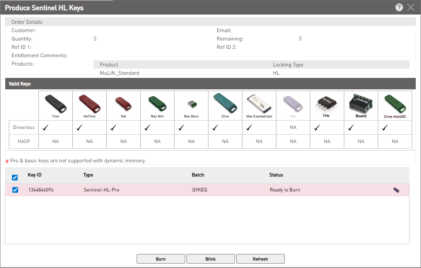
Task: Uncheck the checkbox for key 1364846096
Action: 15,190
